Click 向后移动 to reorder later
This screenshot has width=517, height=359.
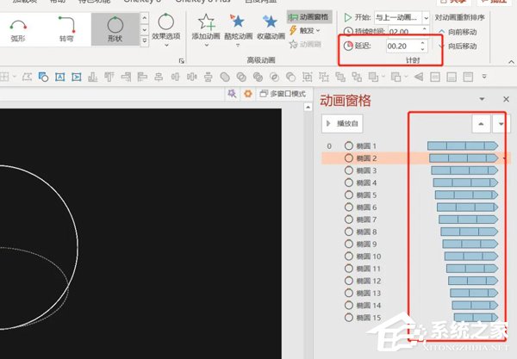point(458,46)
